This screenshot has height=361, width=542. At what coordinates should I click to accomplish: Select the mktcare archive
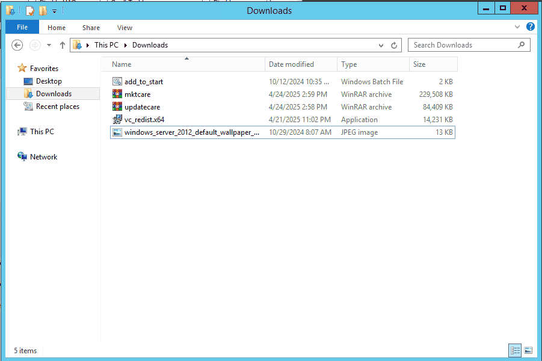click(282, 94)
